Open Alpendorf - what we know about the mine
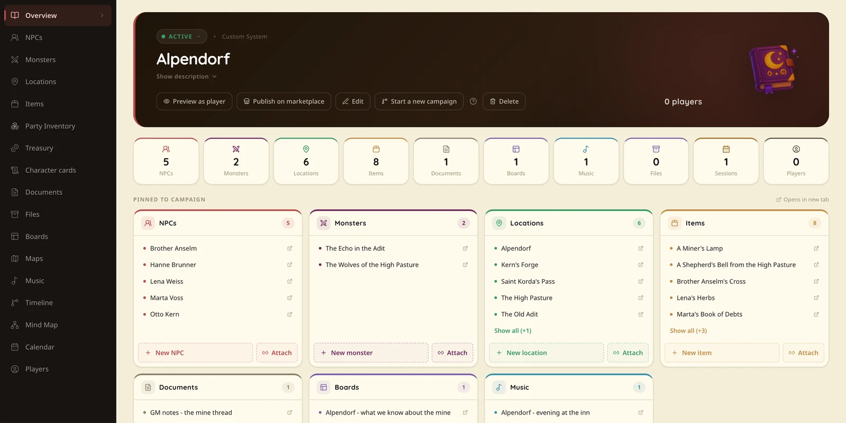This screenshot has width=846, height=423. coord(393,412)
